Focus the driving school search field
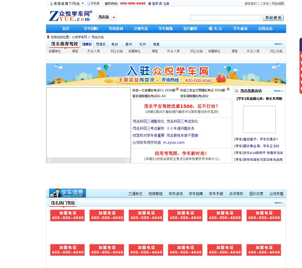302x268 pixels. (225, 18)
